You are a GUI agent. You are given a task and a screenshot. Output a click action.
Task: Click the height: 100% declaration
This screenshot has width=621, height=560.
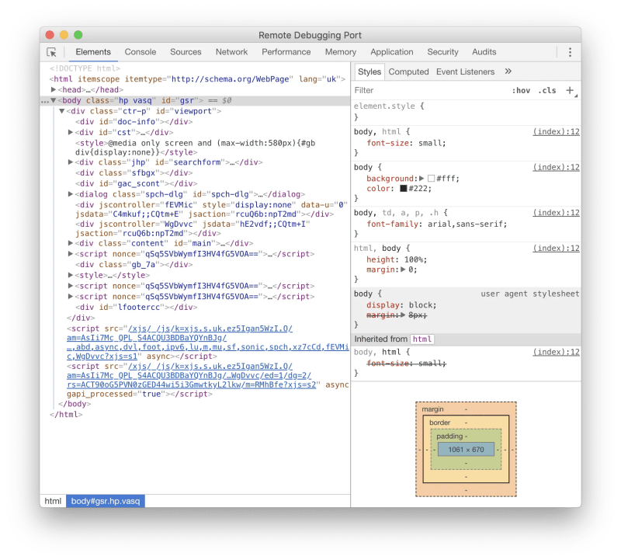[x=397, y=259]
